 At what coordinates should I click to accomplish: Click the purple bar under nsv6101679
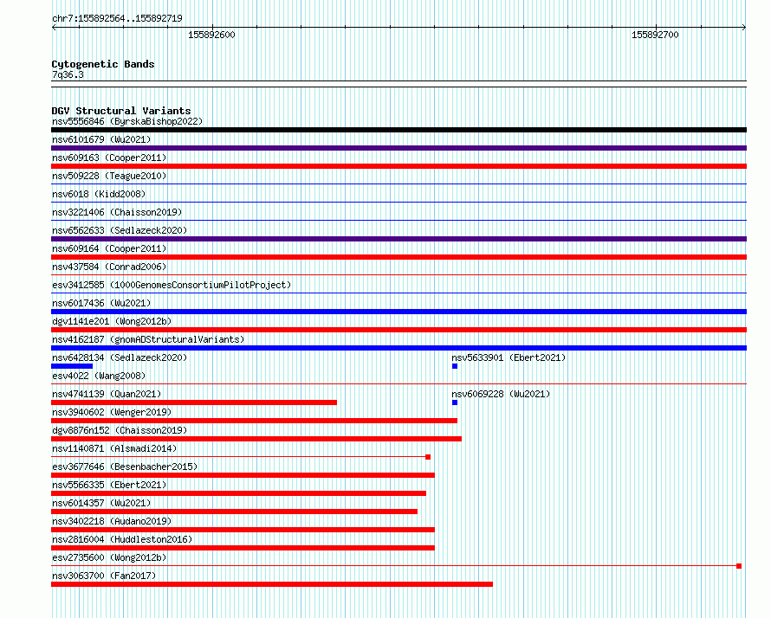pyautogui.click(x=398, y=148)
